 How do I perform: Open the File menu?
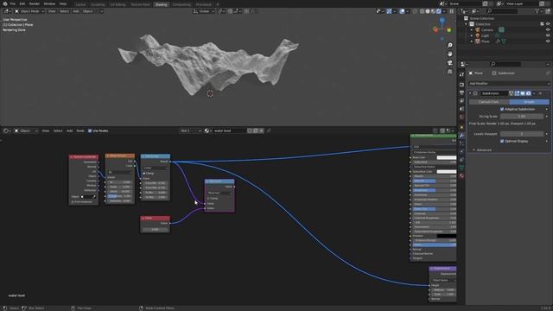tap(13, 3)
